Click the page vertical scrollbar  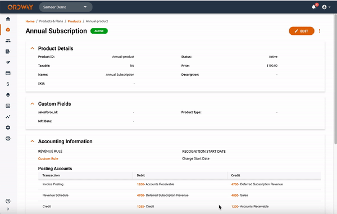335,79
